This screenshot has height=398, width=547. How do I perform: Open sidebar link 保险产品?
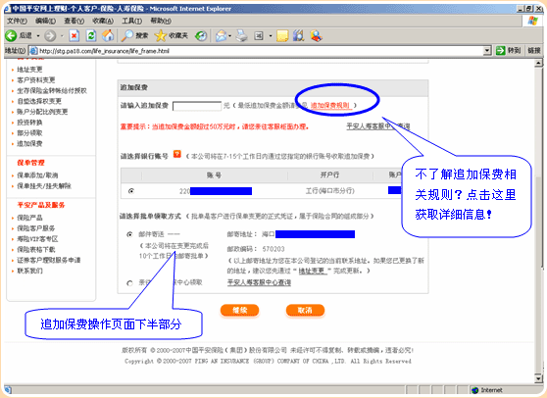click(29, 218)
